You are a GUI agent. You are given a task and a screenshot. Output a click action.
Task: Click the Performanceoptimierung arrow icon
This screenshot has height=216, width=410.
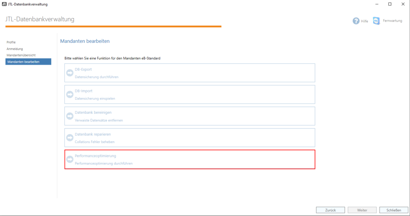70,159
